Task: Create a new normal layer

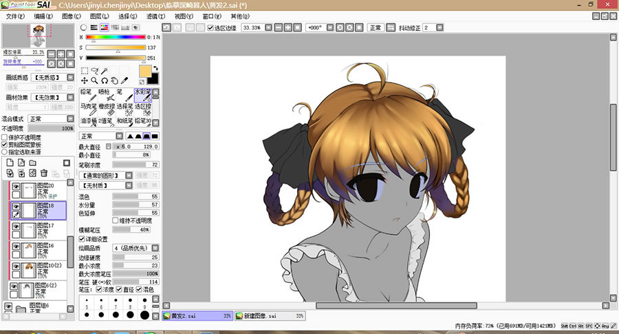Action: pyautogui.click(x=10, y=163)
